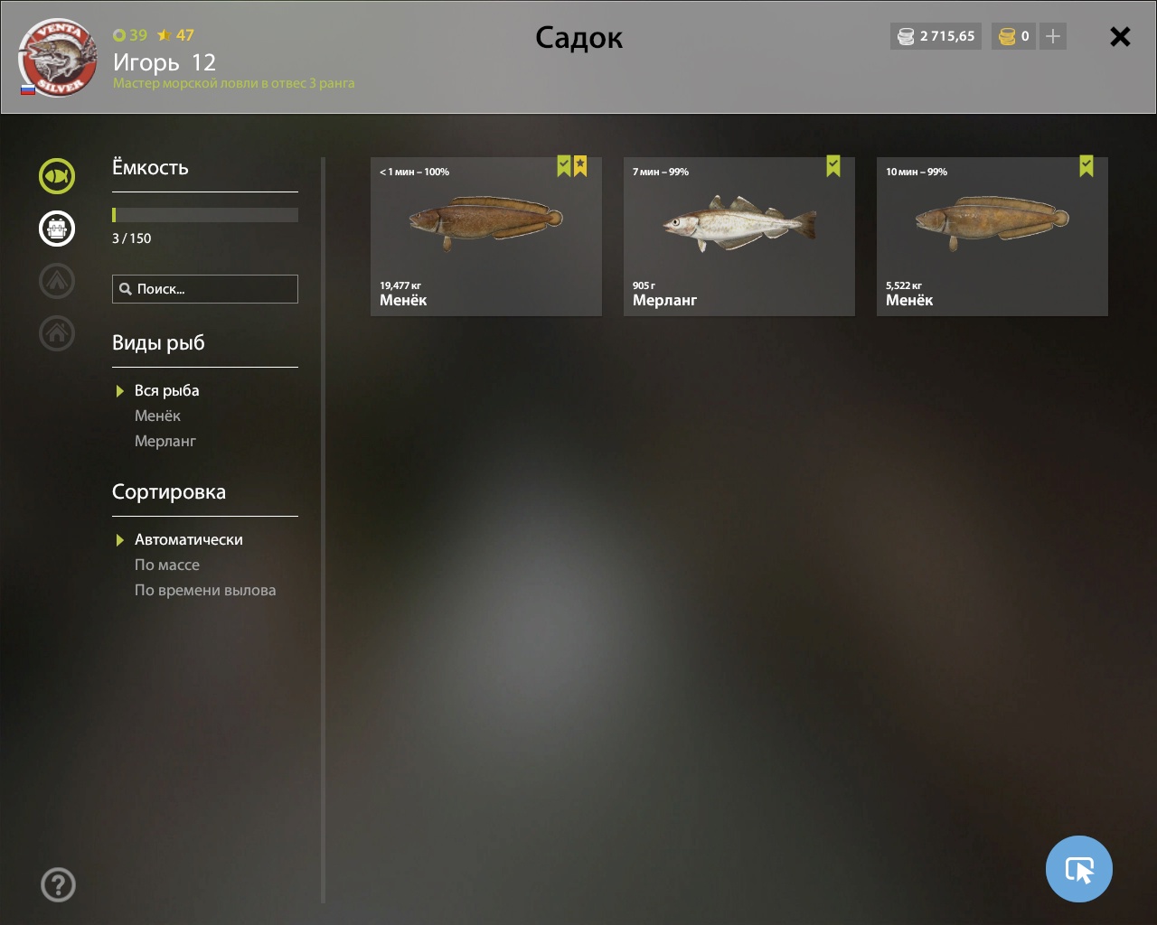Open the help question mark icon
1157x925 pixels.
coord(58,884)
